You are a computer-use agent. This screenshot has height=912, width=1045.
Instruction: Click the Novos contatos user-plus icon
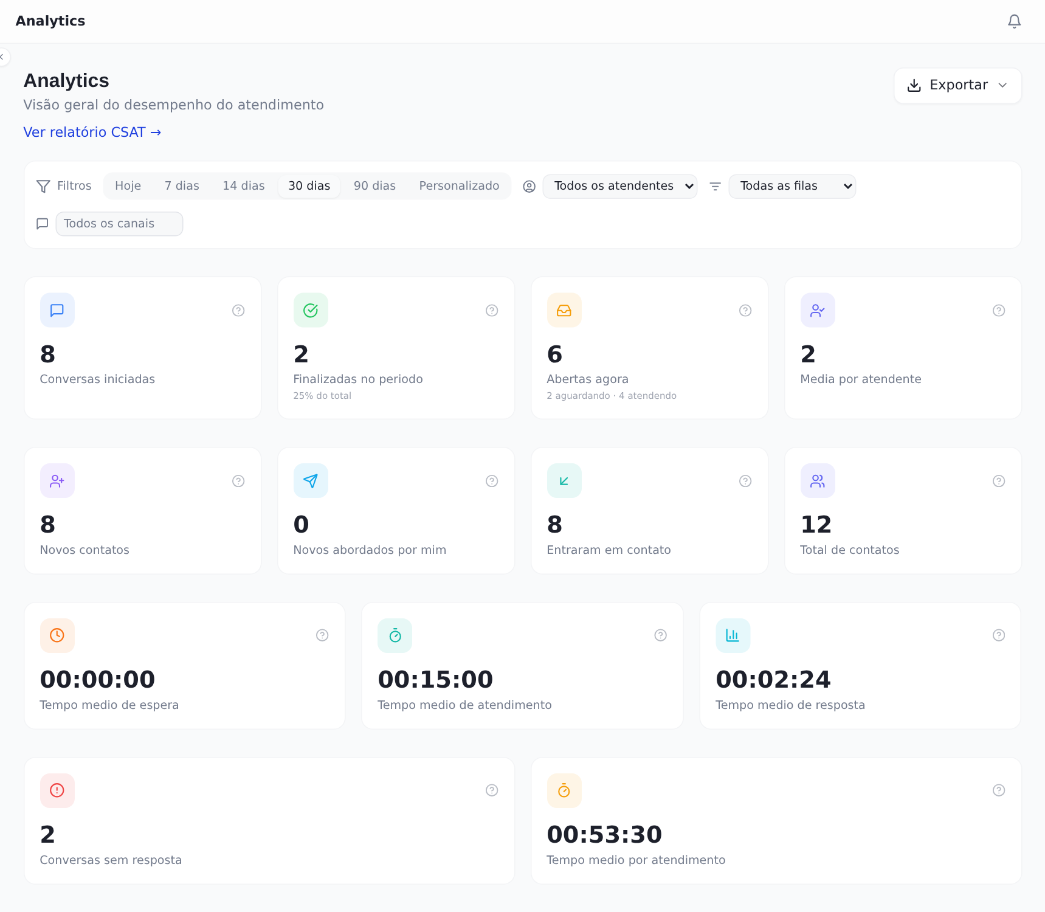click(x=57, y=481)
